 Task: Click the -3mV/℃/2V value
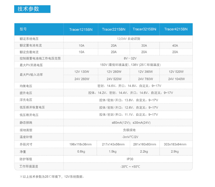click(130, 137)
